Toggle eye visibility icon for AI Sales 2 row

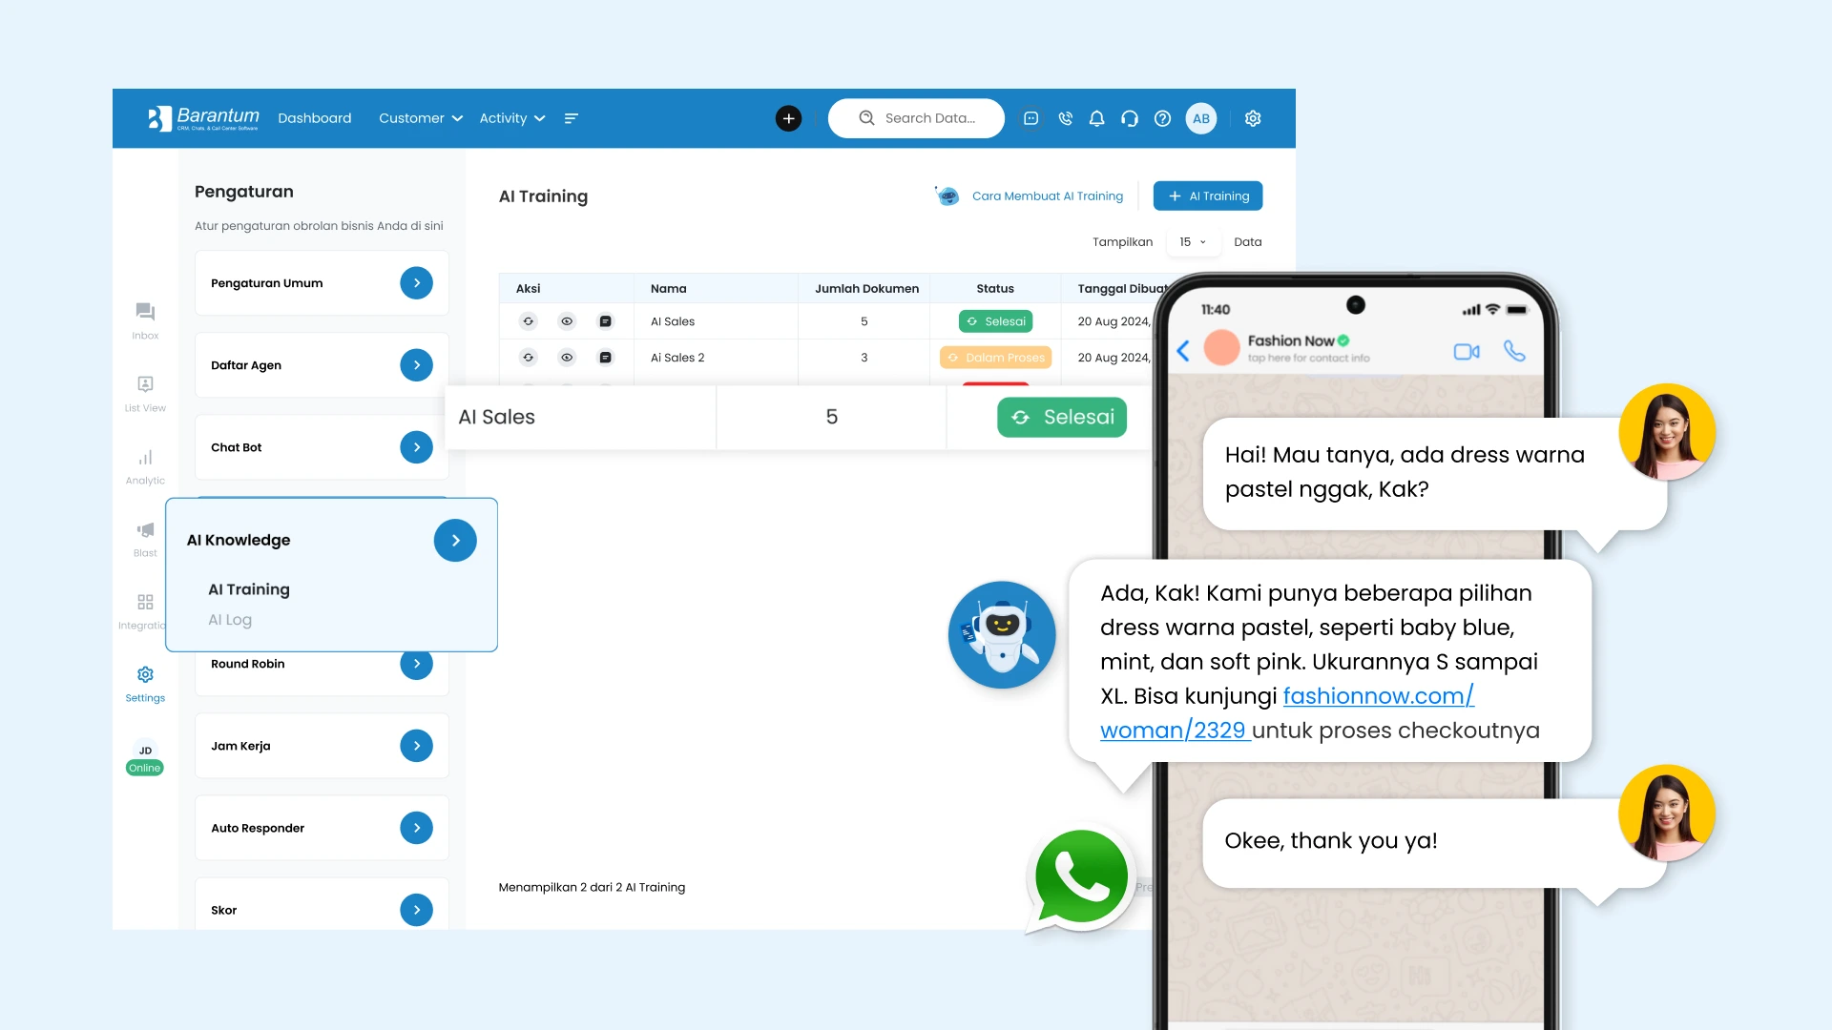coord(568,358)
